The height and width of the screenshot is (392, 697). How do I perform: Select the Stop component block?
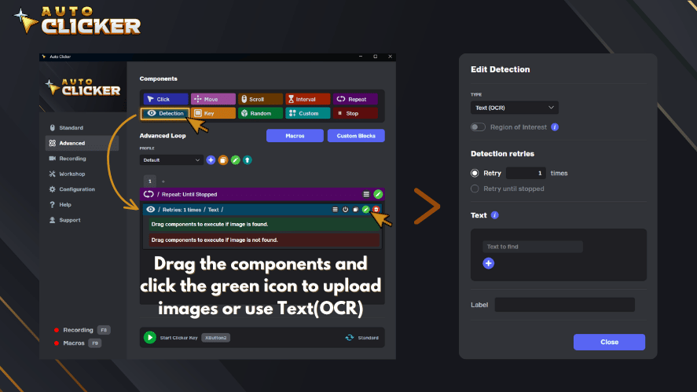(355, 113)
